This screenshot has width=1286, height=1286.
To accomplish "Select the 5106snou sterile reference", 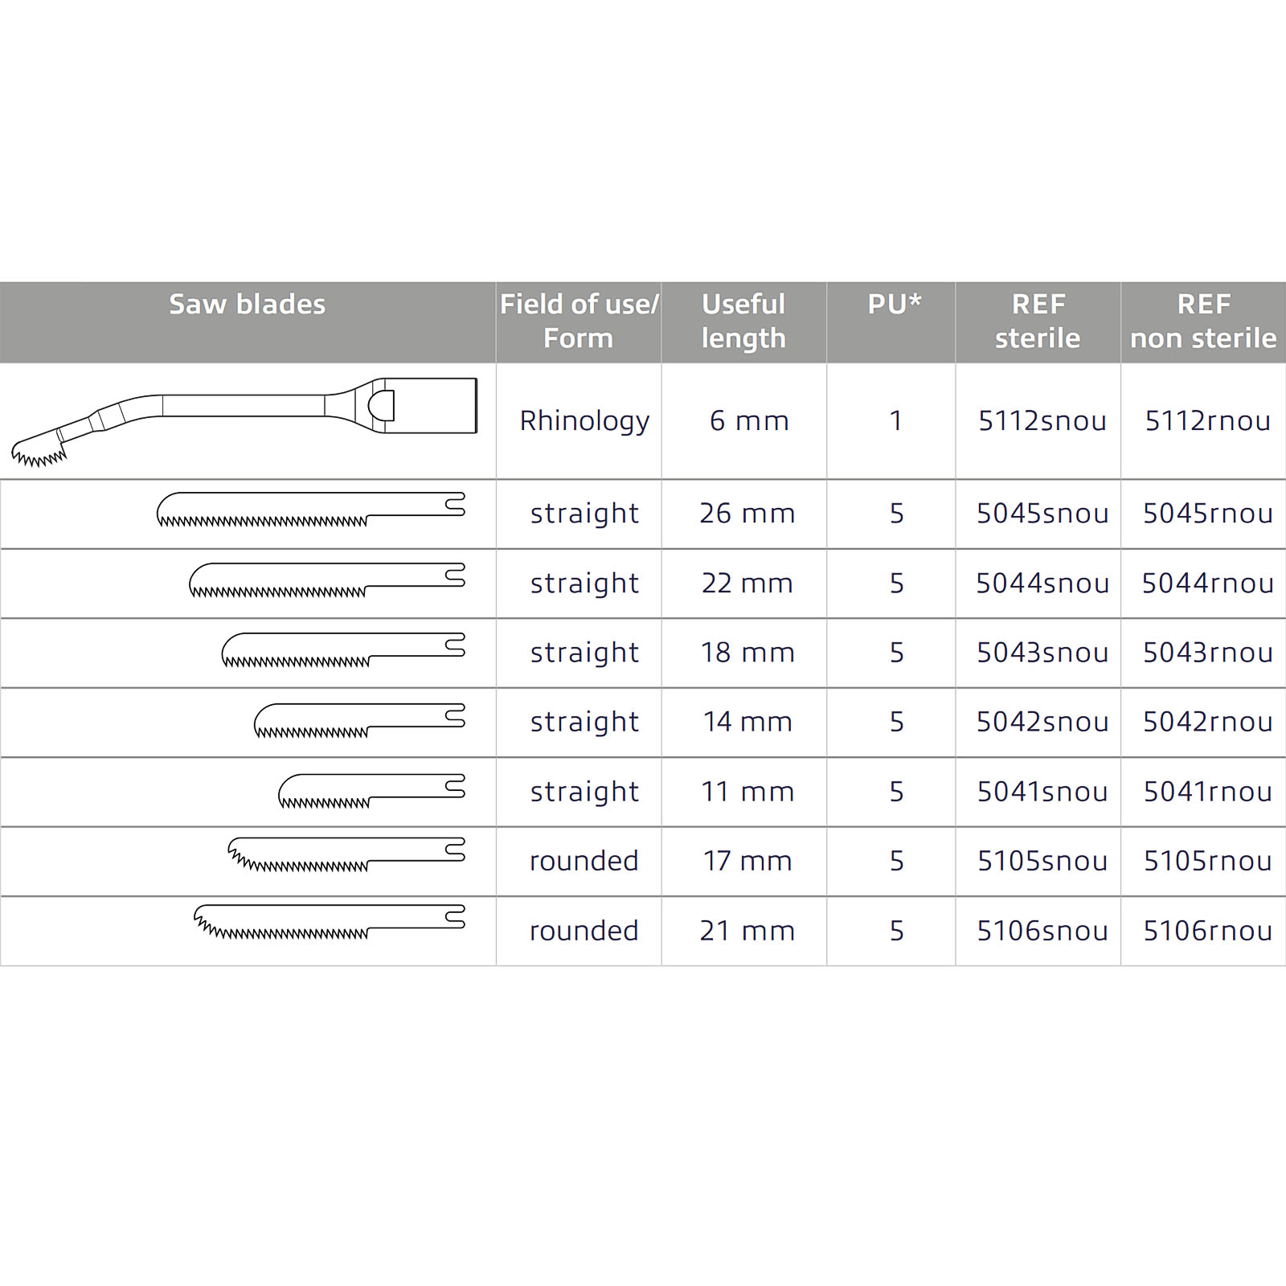I will [1042, 931].
